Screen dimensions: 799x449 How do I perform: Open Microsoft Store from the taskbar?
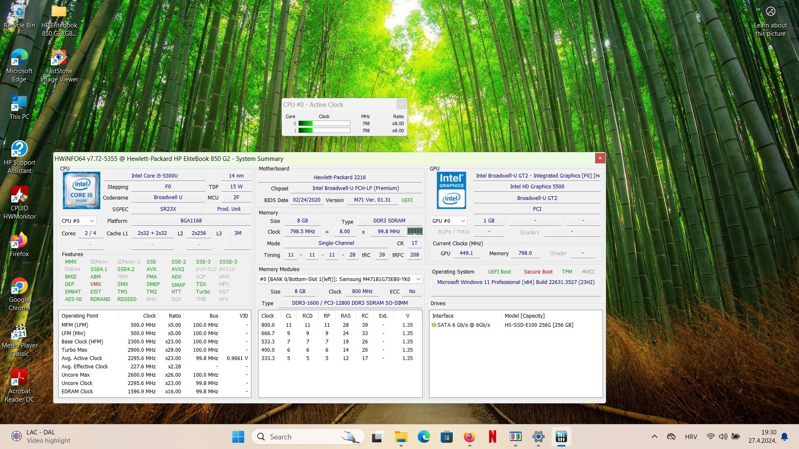[x=447, y=437]
